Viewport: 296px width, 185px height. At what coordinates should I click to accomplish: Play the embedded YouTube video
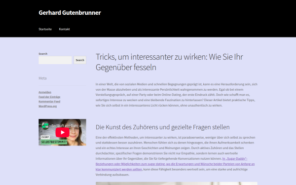tap(63, 132)
